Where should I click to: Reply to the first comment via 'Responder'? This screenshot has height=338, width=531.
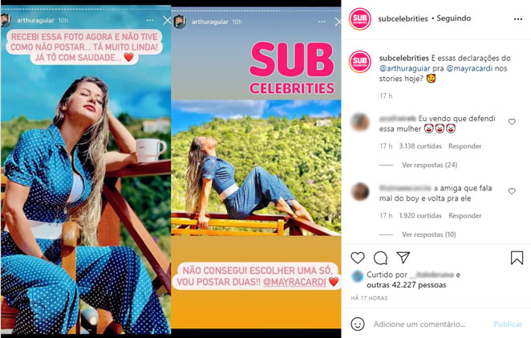(464, 146)
